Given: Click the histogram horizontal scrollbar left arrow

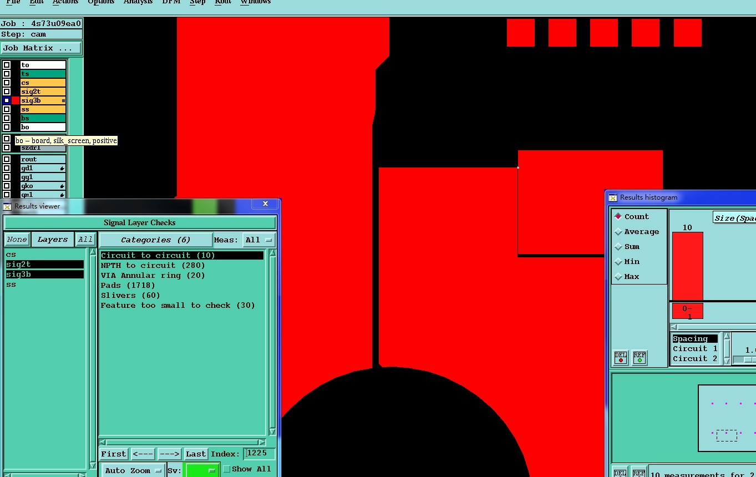Looking at the screenshot, I should pyautogui.click(x=674, y=327).
